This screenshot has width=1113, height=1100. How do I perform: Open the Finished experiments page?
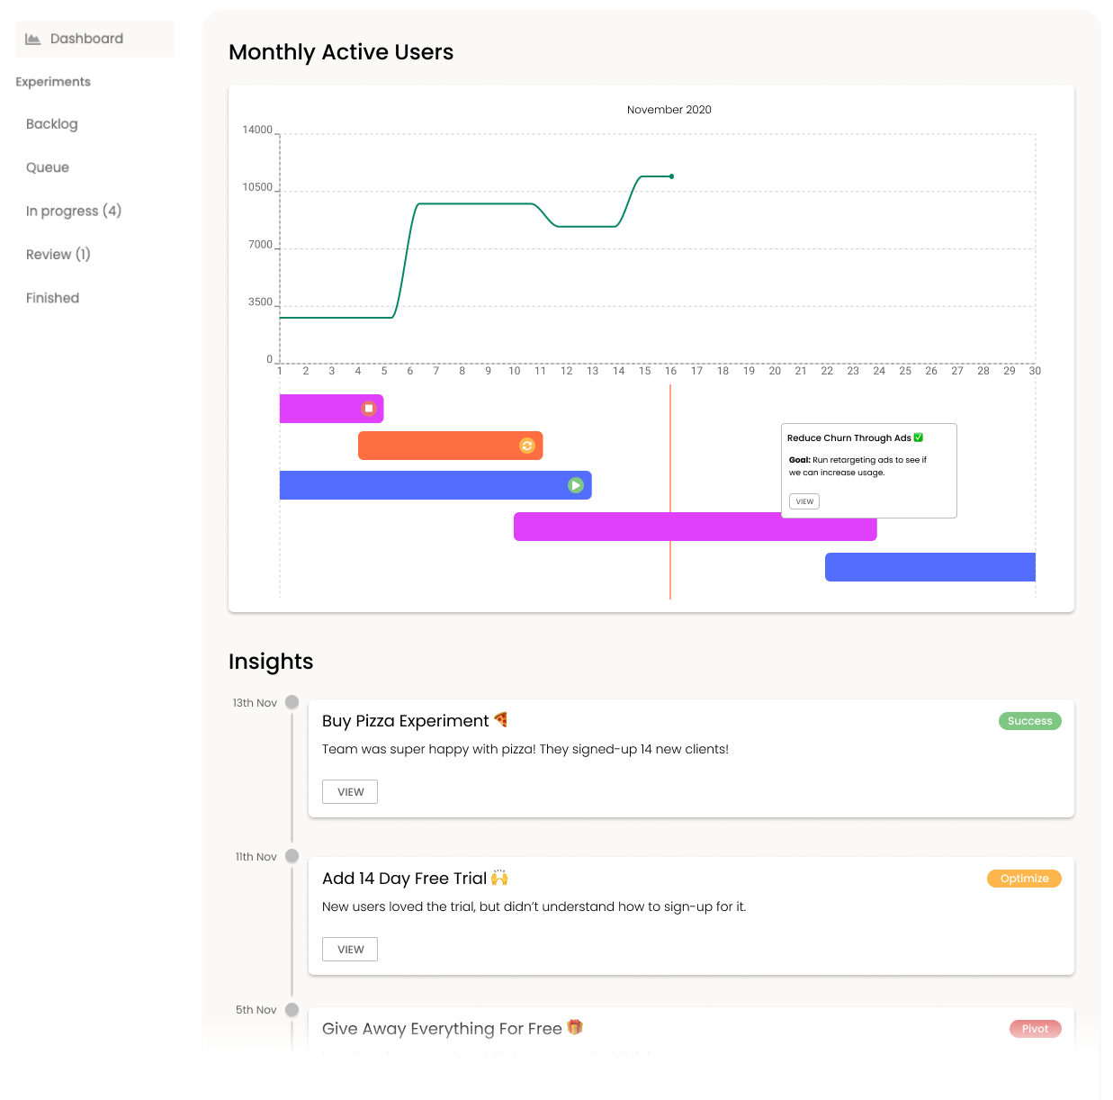[x=53, y=298]
